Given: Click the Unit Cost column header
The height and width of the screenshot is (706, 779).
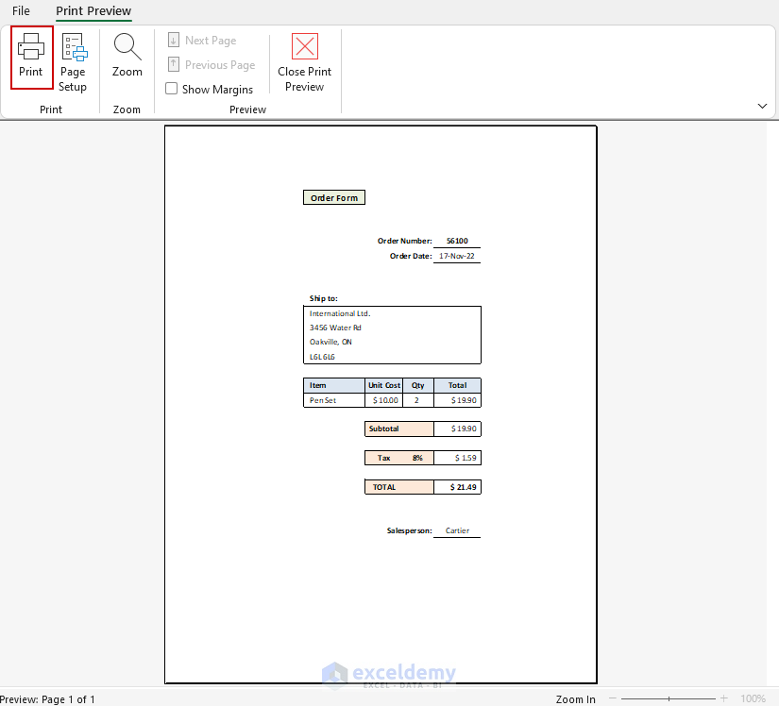Looking at the screenshot, I should click(384, 385).
